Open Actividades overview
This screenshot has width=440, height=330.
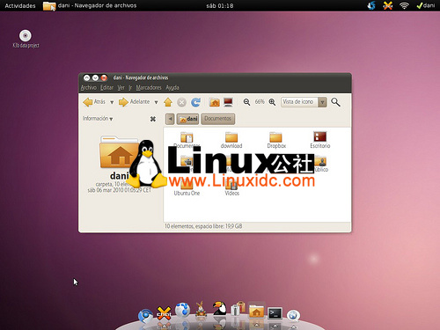point(20,5)
